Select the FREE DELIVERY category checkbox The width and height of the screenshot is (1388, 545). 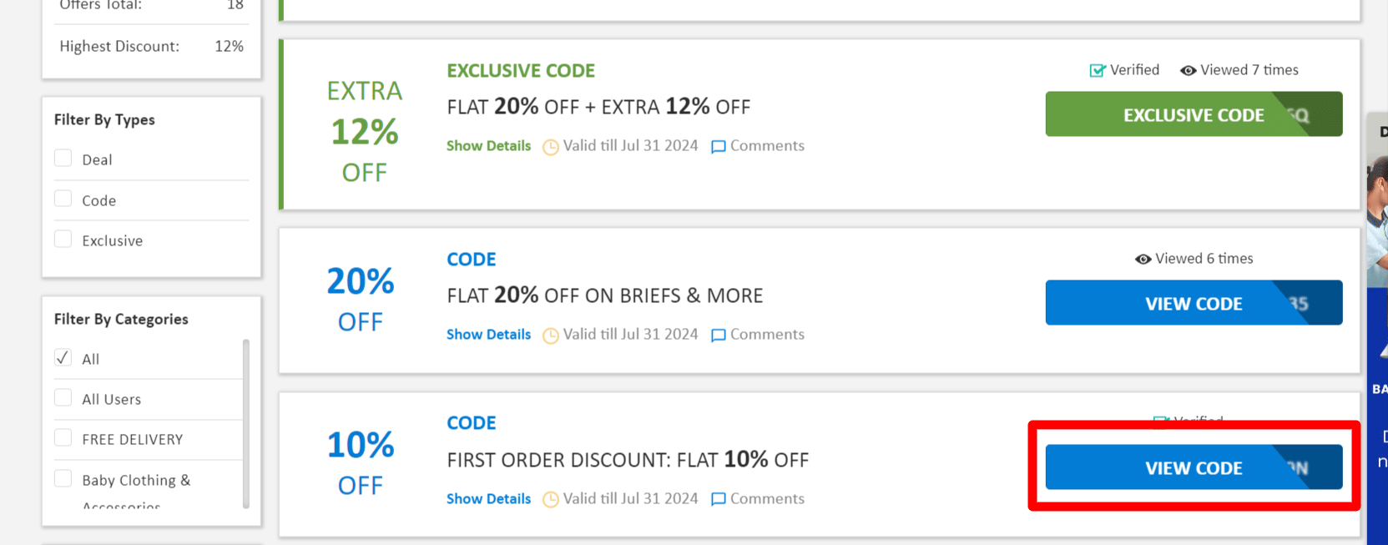tap(63, 438)
